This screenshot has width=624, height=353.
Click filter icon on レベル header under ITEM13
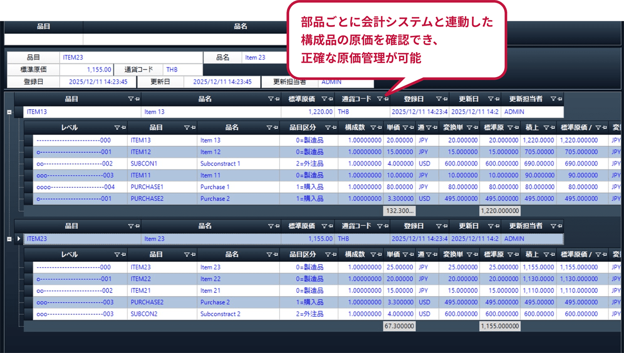coord(117,128)
